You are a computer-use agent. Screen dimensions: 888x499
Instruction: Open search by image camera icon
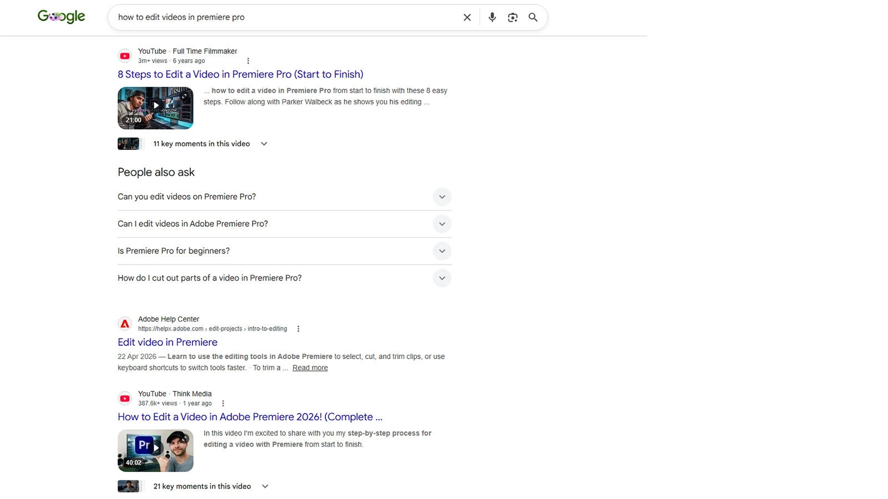tap(513, 17)
